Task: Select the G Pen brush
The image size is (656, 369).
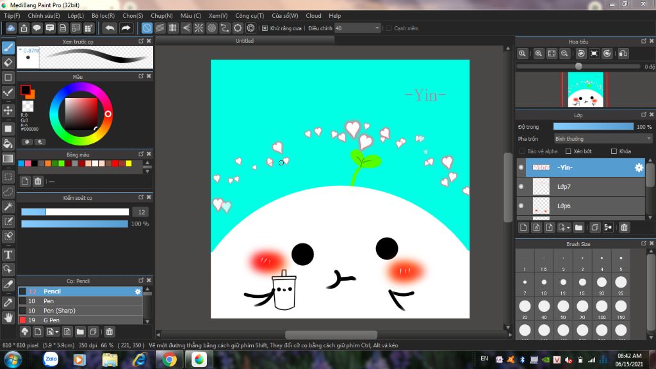Action: pos(51,320)
